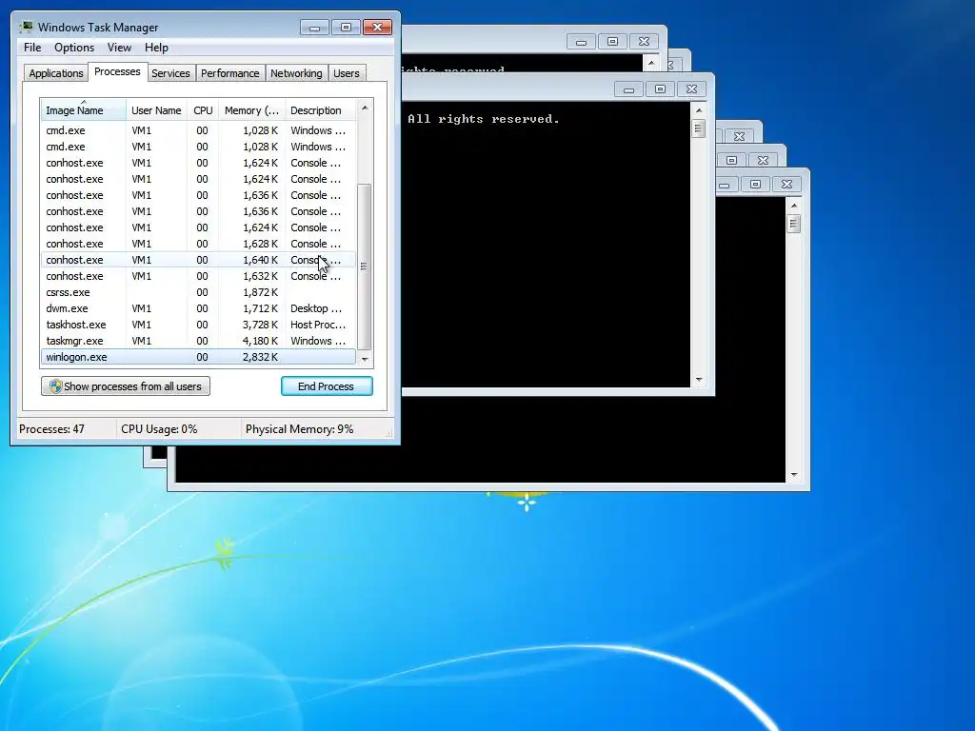Click the rearmost large console's scrollbar up arrow
Screen dimensions: 975x731
click(794, 206)
